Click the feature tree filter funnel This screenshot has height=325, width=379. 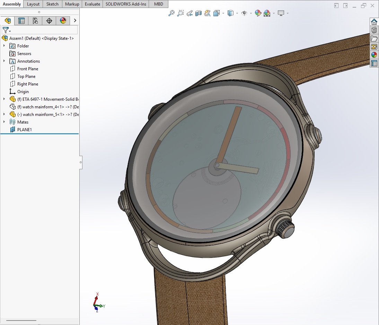tap(6, 30)
